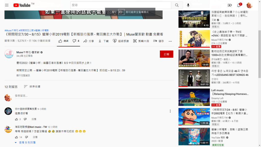Open sort comments 排序依據 menu
The image size is (261, 147).
(x=32, y=87)
